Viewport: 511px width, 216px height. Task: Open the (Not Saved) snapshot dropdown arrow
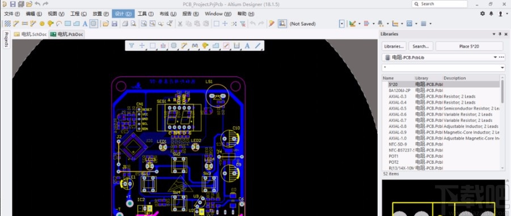click(341, 24)
